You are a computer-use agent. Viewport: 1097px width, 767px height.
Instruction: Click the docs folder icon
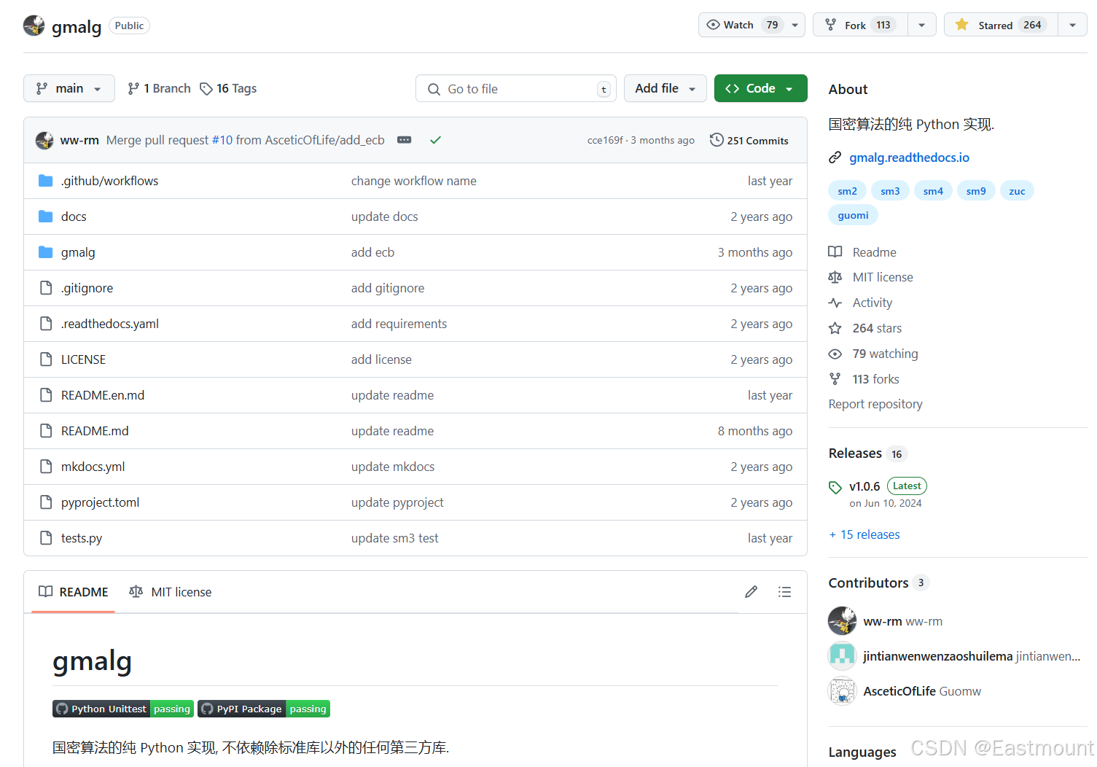tap(46, 217)
